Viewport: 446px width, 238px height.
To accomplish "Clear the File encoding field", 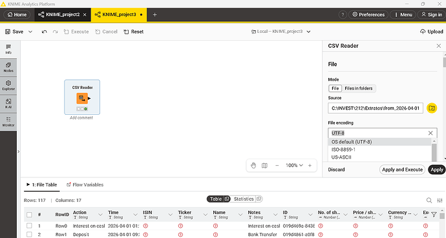I will [x=430, y=133].
